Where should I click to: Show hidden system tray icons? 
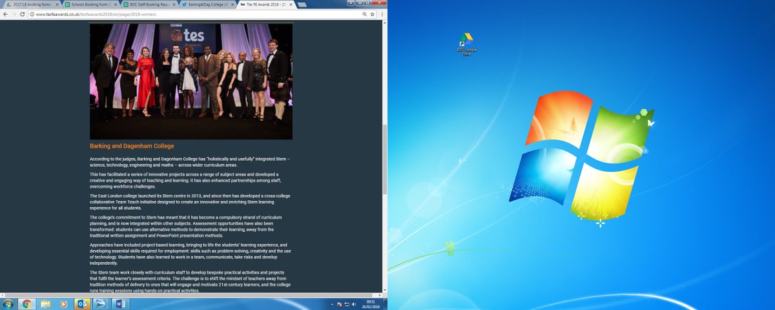coord(333,304)
